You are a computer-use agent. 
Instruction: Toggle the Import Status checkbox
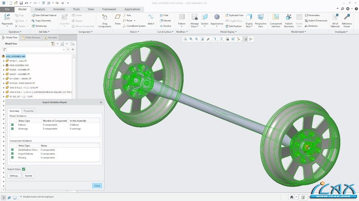[24, 169]
